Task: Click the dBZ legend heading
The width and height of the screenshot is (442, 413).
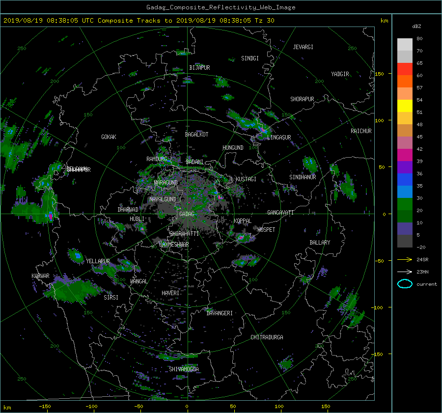Action: pyautogui.click(x=416, y=26)
